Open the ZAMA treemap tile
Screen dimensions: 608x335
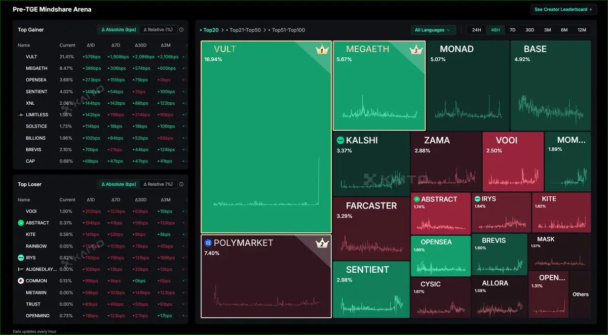click(446, 162)
